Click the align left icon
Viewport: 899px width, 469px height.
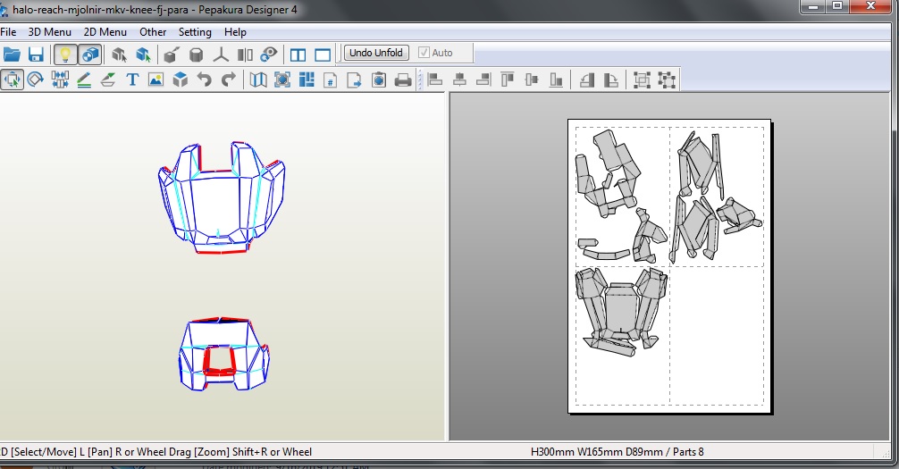(435, 80)
